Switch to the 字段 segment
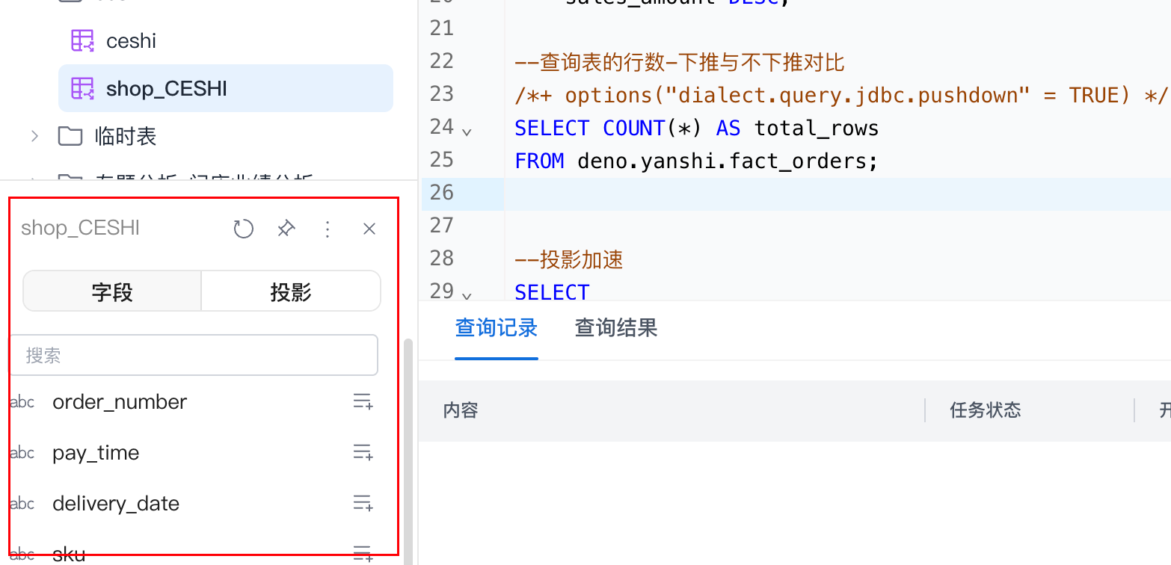The width and height of the screenshot is (1171, 565). [113, 291]
